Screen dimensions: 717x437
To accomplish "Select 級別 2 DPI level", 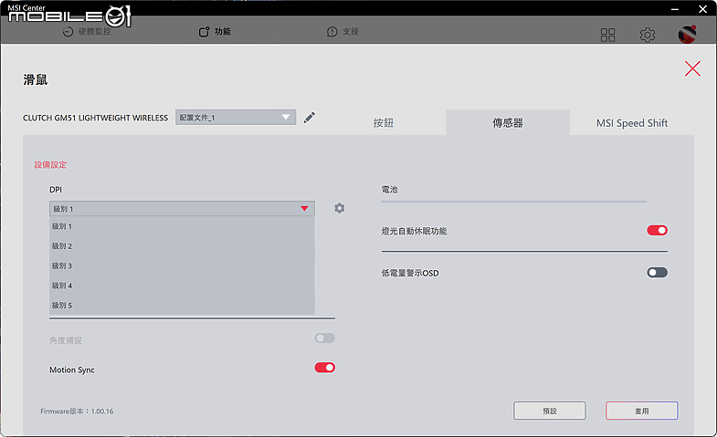I will click(182, 246).
